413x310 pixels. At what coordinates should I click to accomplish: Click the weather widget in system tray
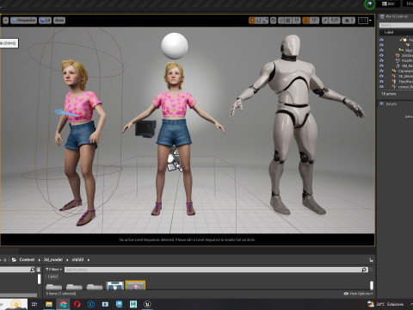click(x=385, y=304)
